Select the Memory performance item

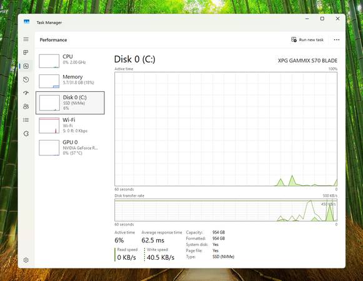coord(70,81)
